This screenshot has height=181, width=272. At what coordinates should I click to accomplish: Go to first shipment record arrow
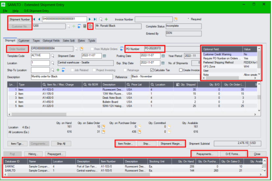coord(34,19)
